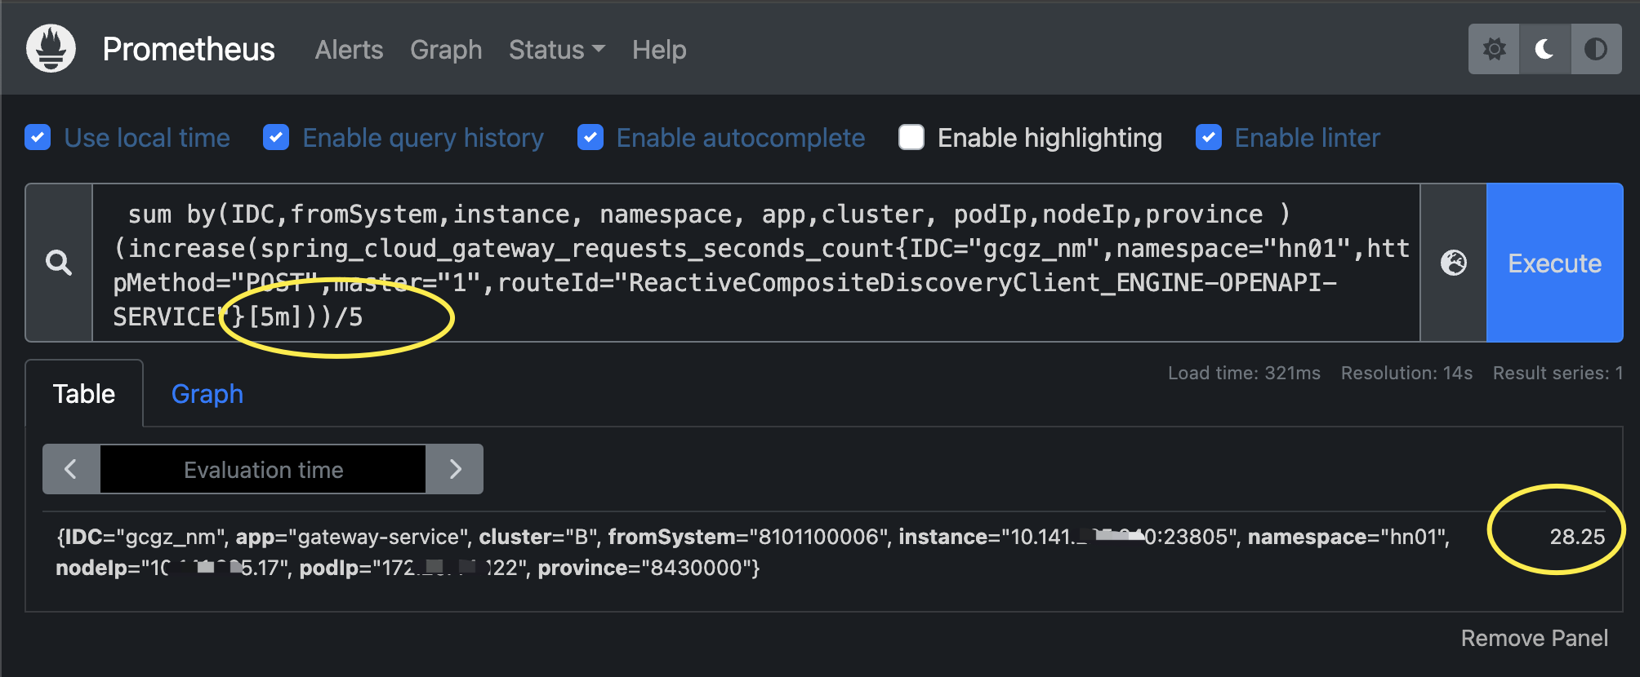1640x677 pixels.
Task: Click Enable highlighting label
Action: (x=1050, y=138)
